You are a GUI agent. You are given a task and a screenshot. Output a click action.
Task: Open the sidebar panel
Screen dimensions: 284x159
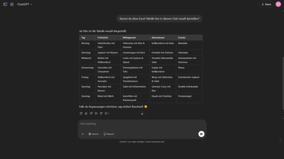pyautogui.click(x=5, y=4)
